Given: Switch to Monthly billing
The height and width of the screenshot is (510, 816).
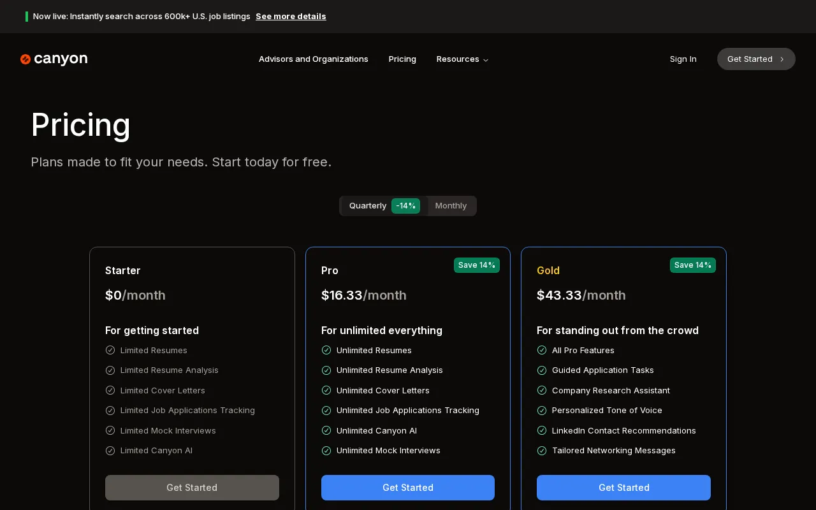Looking at the screenshot, I should pos(451,206).
